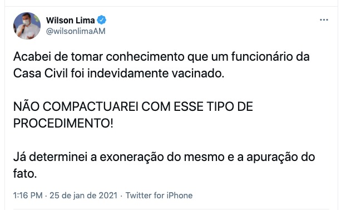Open Wilson Lima's profile picture
Viewport: 346px width, 210px height.
[x=27, y=26]
